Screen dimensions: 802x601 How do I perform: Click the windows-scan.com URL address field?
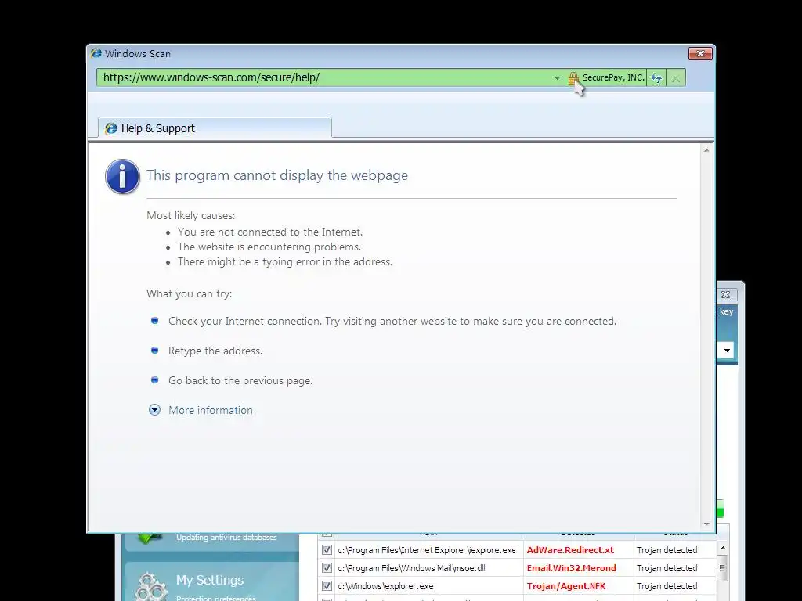click(x=327, y=77)
